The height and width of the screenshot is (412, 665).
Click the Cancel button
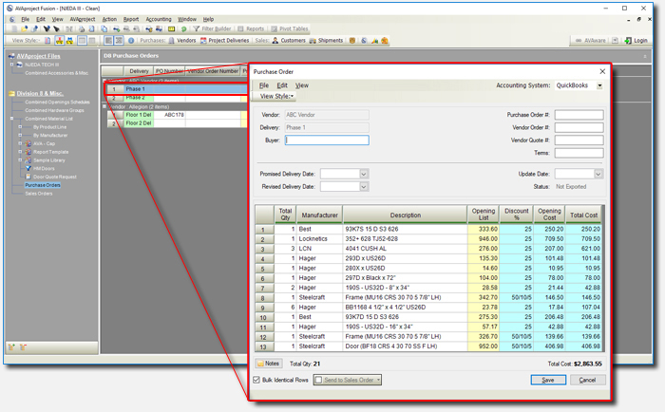click(x=587, y=380)
